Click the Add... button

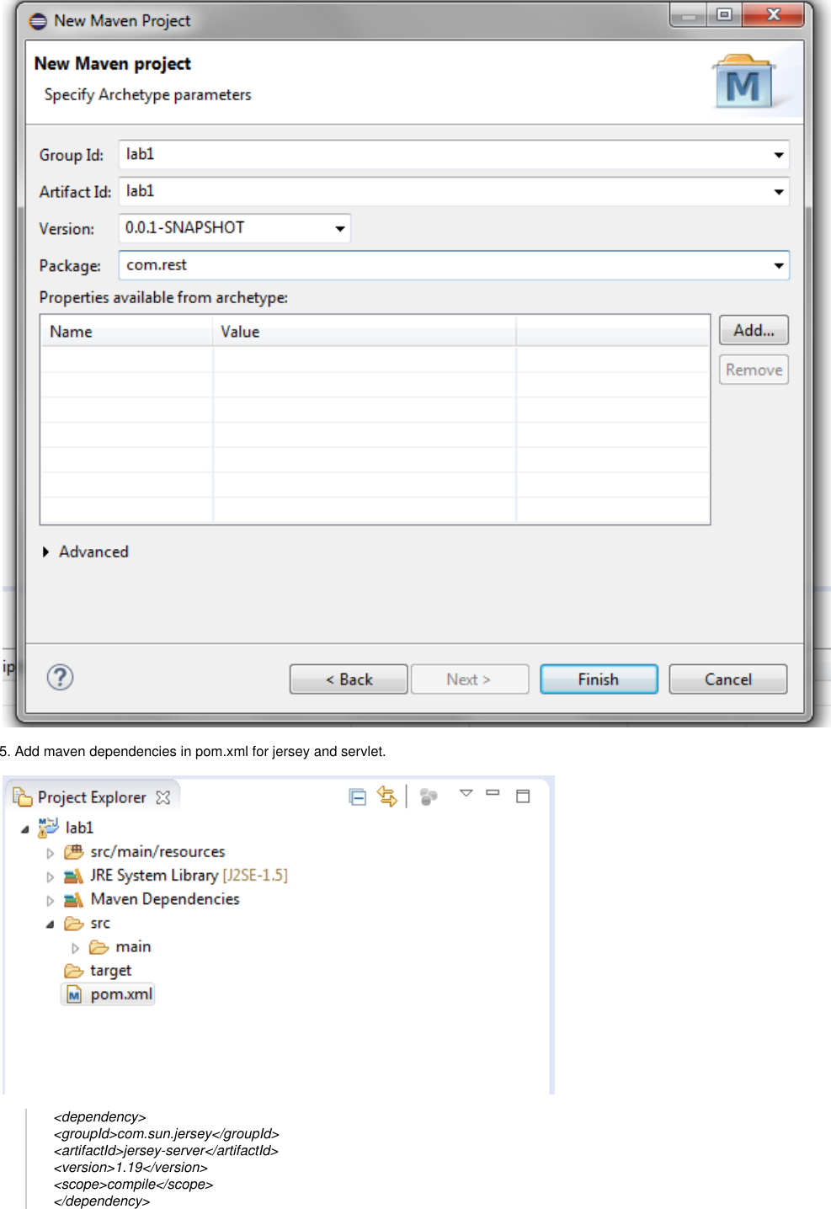754,330
